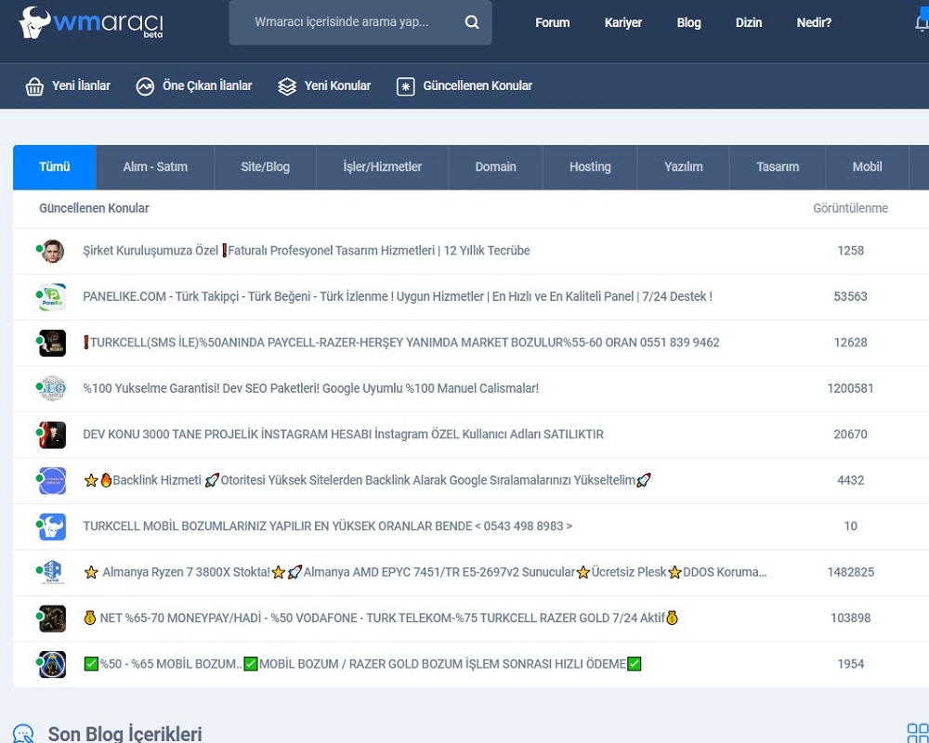Click the Öne Çıkan İlanlar trend icon
929x743 pixels.
145,86
